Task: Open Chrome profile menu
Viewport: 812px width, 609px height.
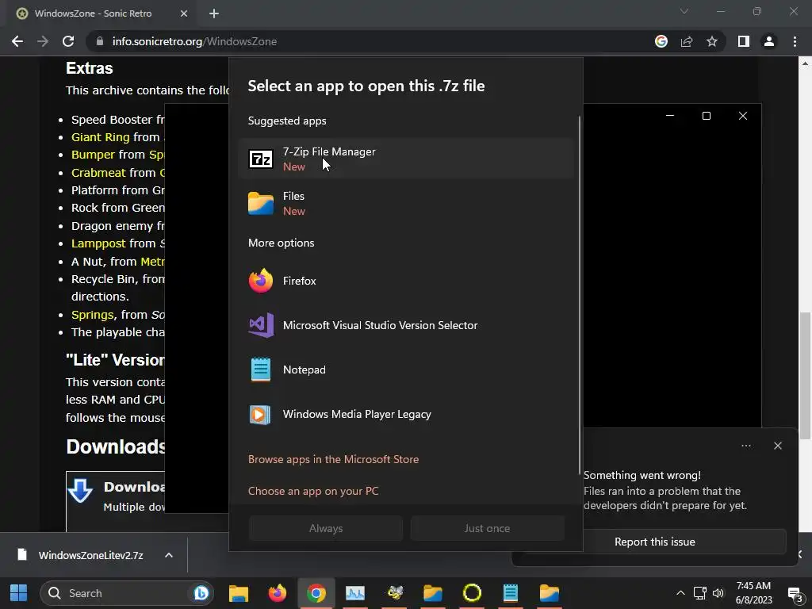Action: tap(769, 41)
